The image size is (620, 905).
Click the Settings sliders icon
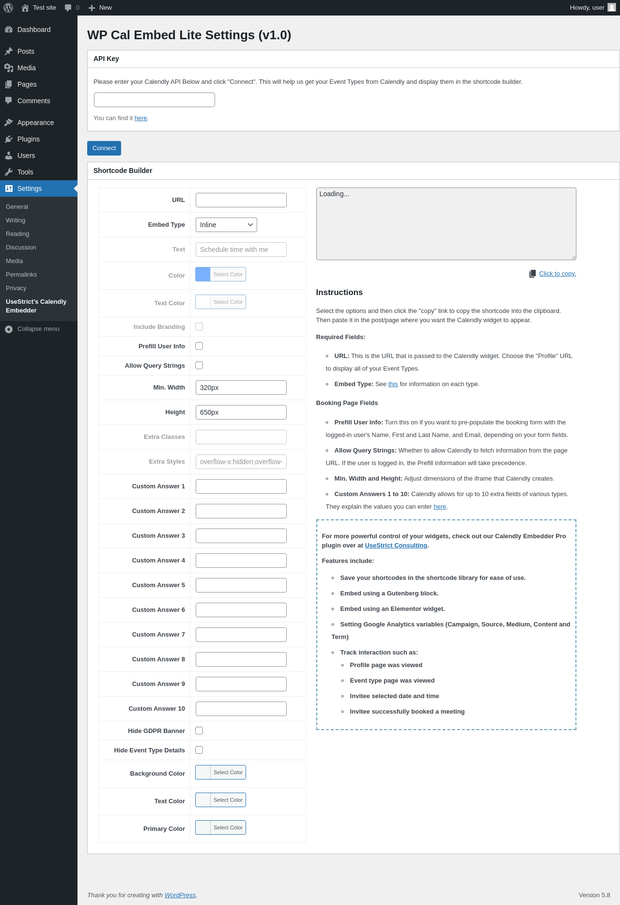tap(9, 188)
